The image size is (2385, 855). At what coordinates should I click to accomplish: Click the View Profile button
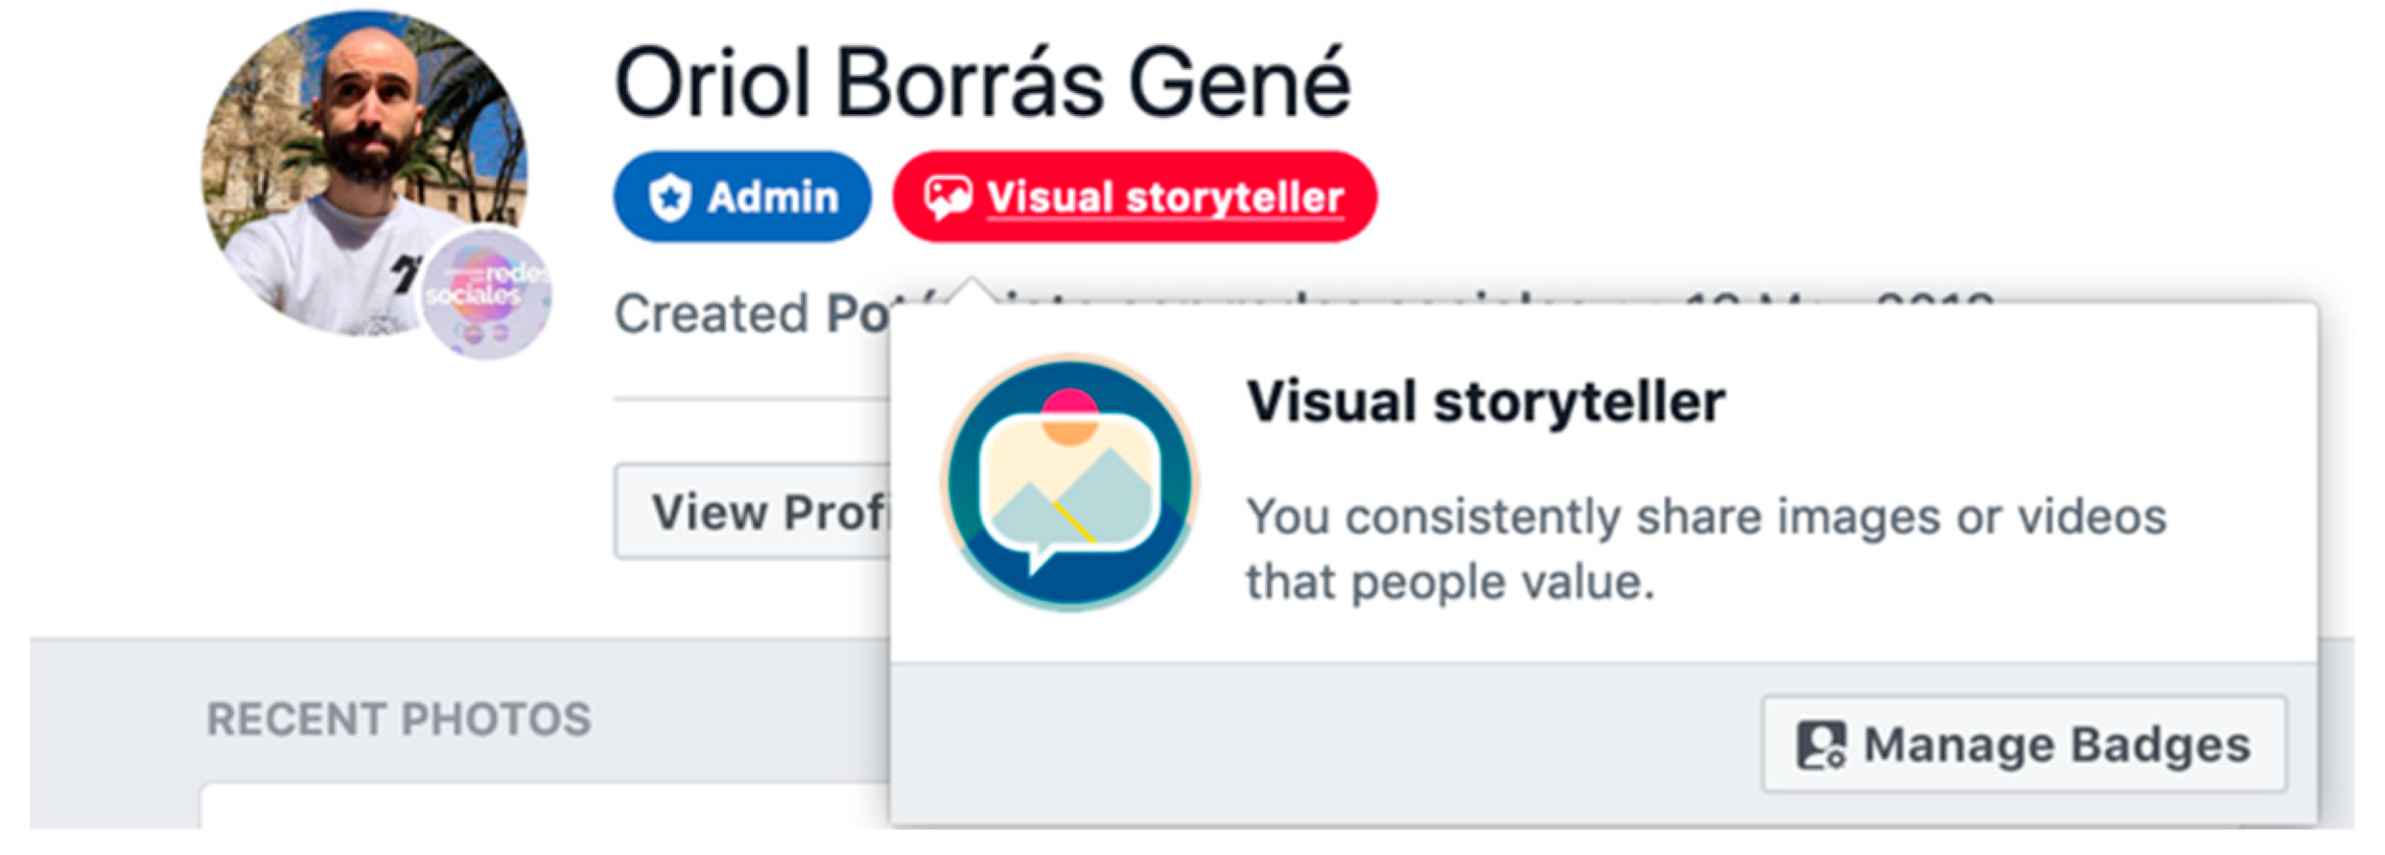[x=758, y=512]
